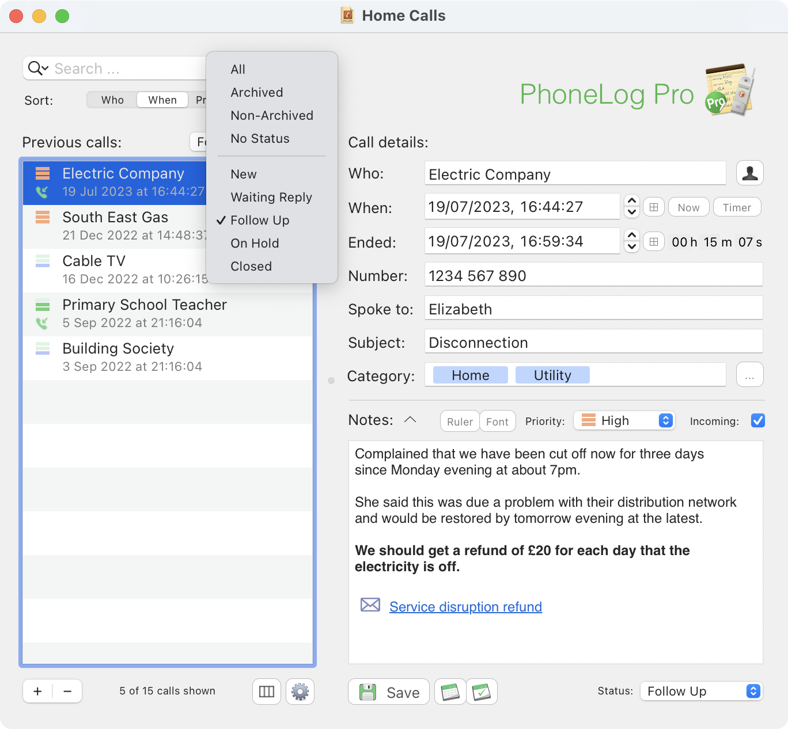788x729 pixels.
Task: Choose No Status filter option
Action: click(x=272, y=138)
